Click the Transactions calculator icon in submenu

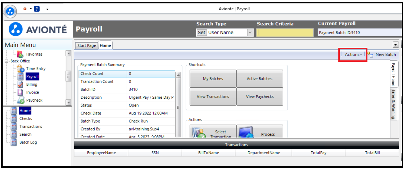tap(14, 127)
